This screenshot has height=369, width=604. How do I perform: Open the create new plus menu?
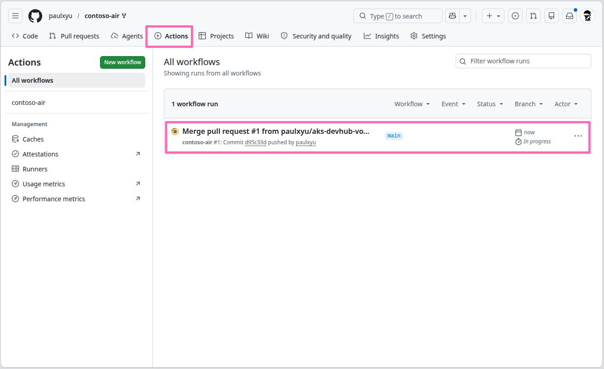click(x=493, y=16)
